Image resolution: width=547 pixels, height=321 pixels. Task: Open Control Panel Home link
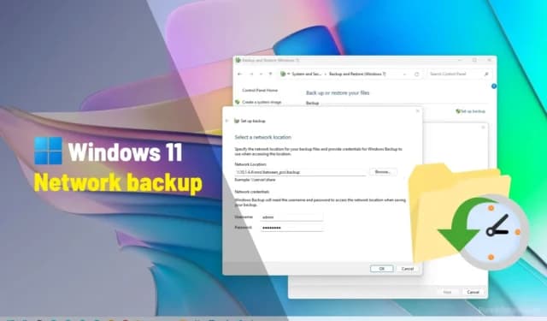[x=260, y=91]
